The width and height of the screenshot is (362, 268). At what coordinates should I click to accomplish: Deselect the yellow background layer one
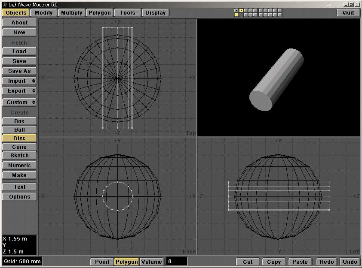236,15
